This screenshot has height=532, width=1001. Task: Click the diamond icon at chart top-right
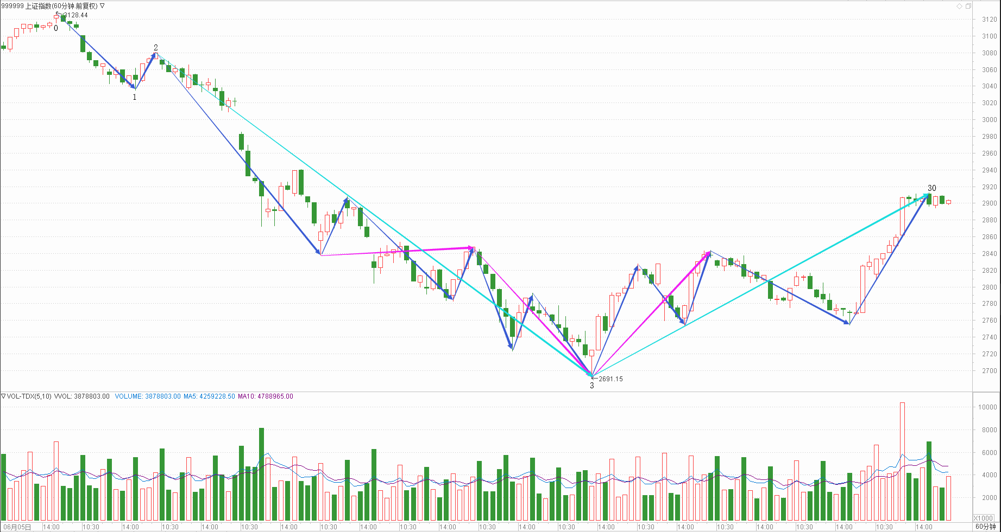pos(959,6)
